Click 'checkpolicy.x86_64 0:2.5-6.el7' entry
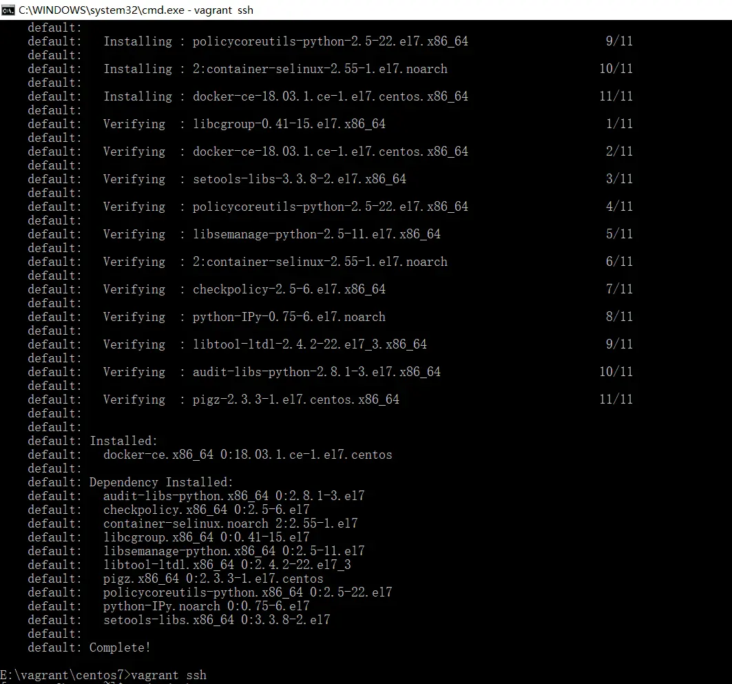This screenshot has height=684, width=732. [x=207, y=509]
